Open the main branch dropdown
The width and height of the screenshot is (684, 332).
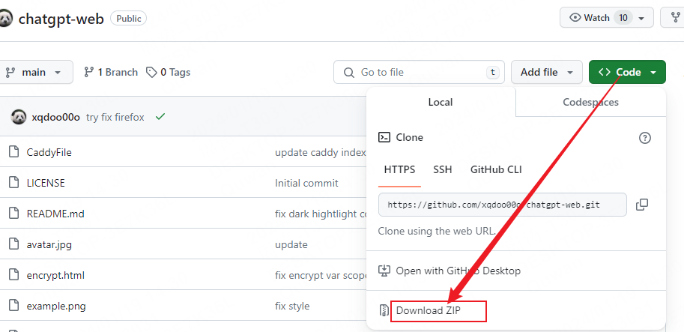[35, 72]
